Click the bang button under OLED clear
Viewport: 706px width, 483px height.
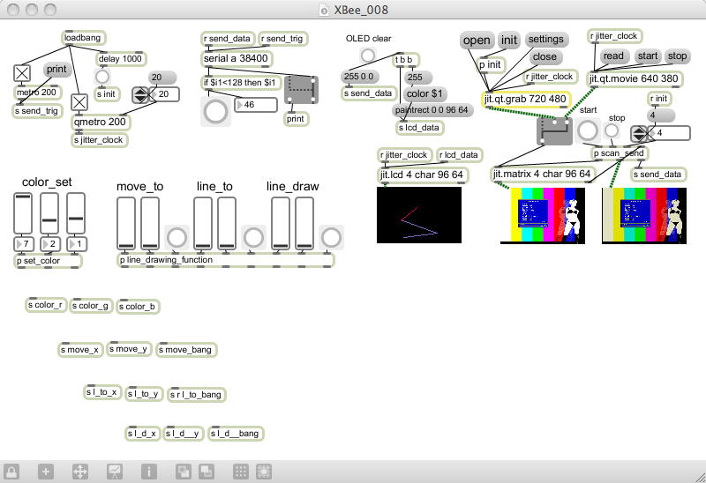pos(368,56)
